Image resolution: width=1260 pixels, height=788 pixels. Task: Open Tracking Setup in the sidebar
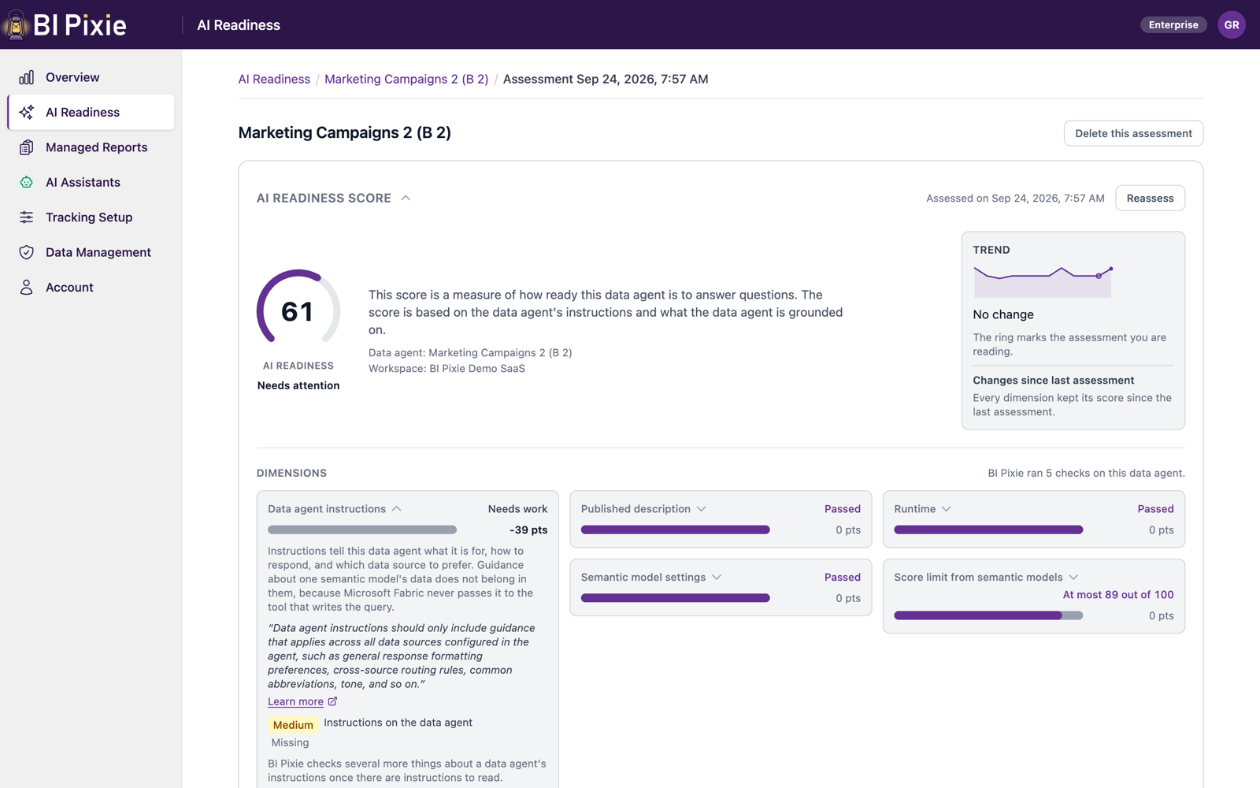coord(91,217)
